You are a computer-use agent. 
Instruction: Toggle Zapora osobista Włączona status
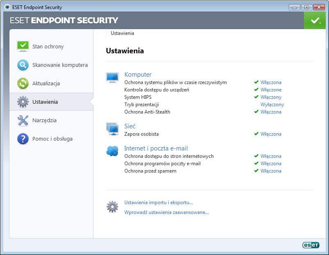[271, 134]
